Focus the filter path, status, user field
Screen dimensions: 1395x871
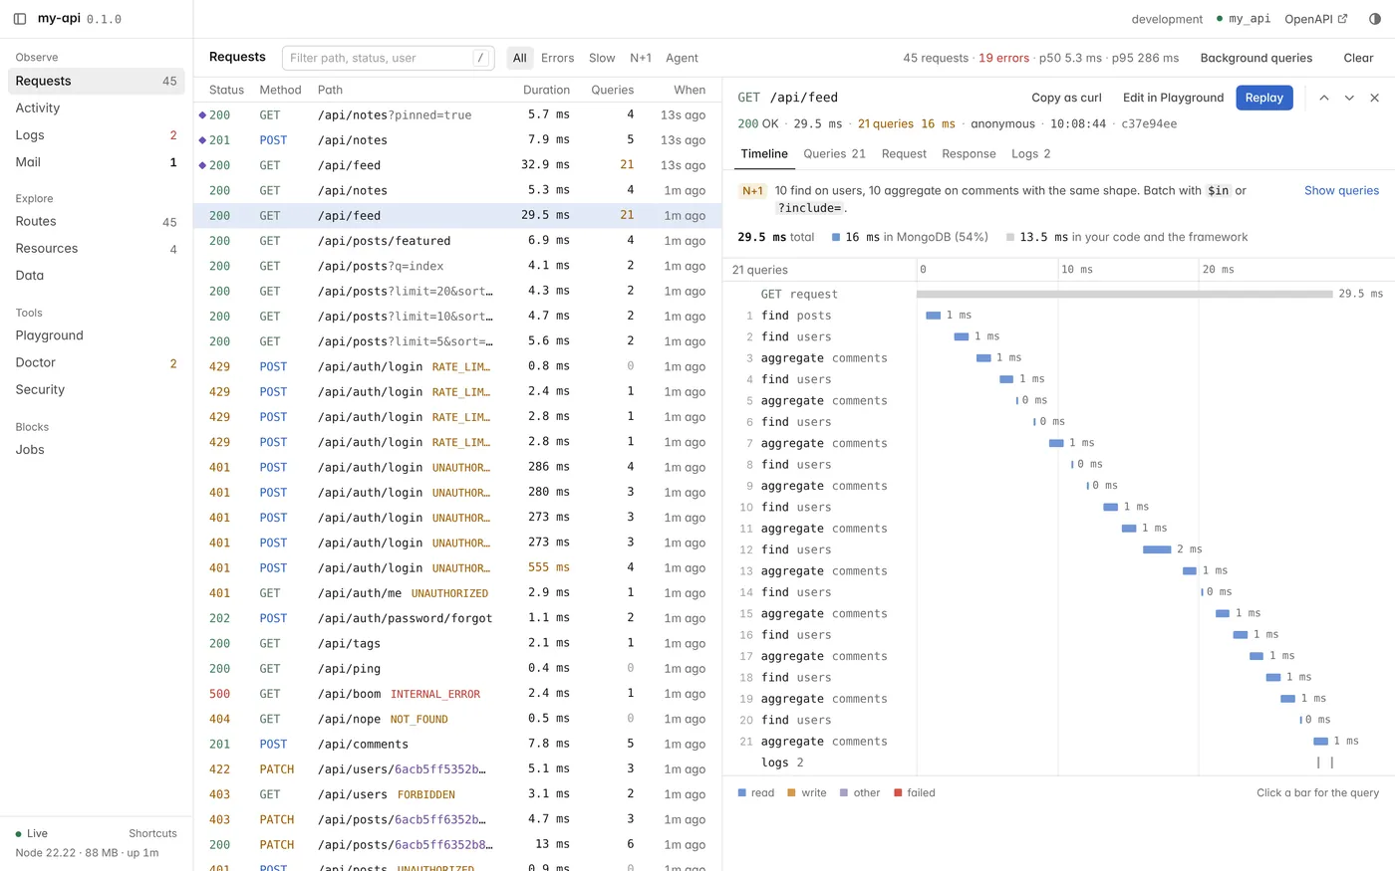point(389,58)
